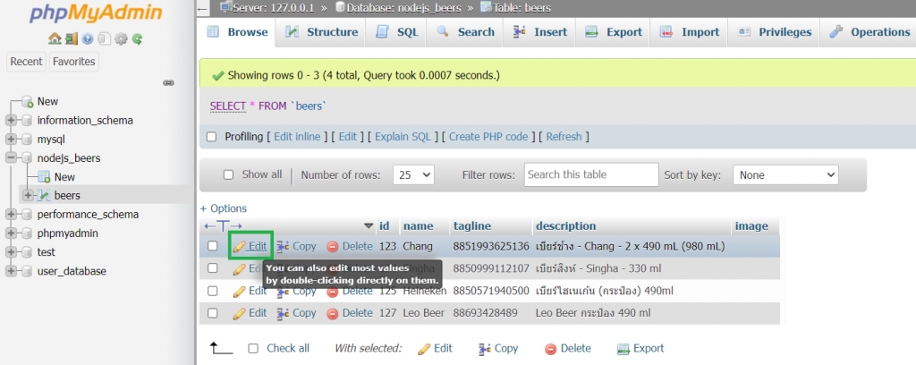Expand the phpmyadmin tree node

[x=11, y=233]
